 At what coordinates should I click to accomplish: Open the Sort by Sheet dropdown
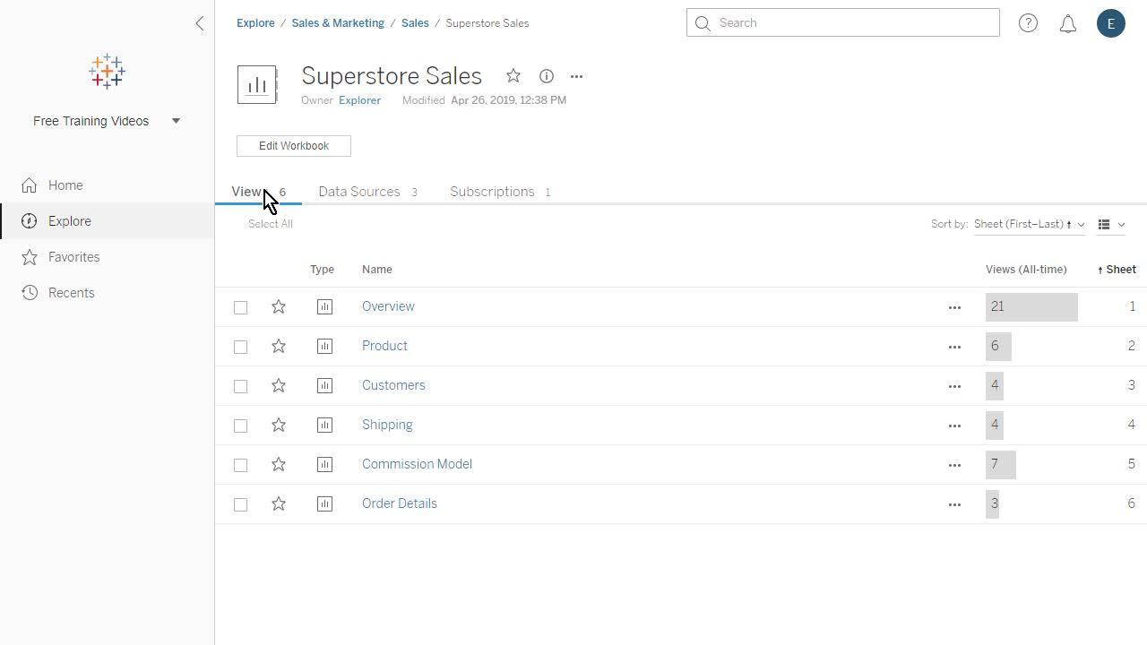tap(1029, 224)
